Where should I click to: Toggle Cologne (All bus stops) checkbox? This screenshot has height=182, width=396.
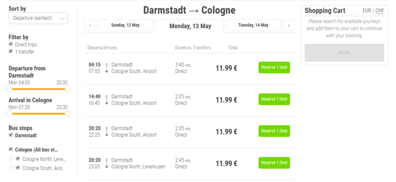pos(11,149)
